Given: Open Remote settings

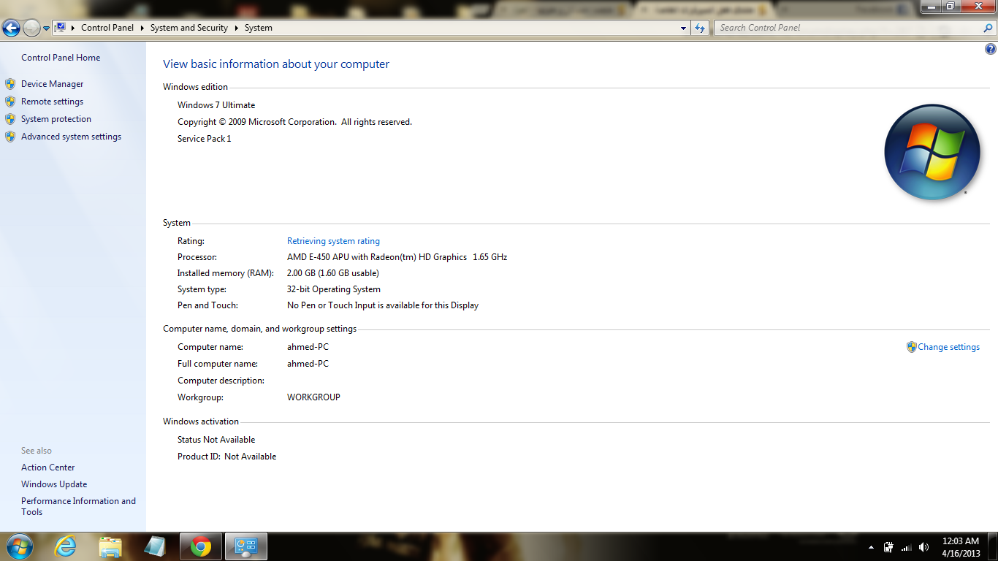Looking at the screenshot, I should point(53,102).
